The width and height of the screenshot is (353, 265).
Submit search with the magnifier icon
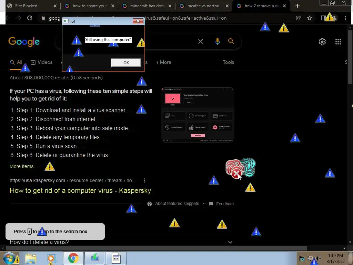(231, 41)
